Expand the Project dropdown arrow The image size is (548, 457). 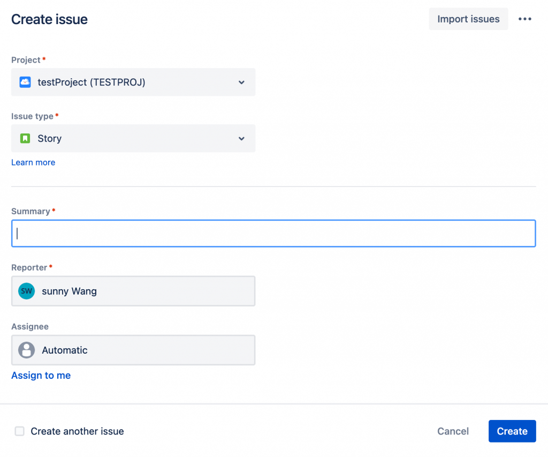pyautogui.click(x=241, y=82)
